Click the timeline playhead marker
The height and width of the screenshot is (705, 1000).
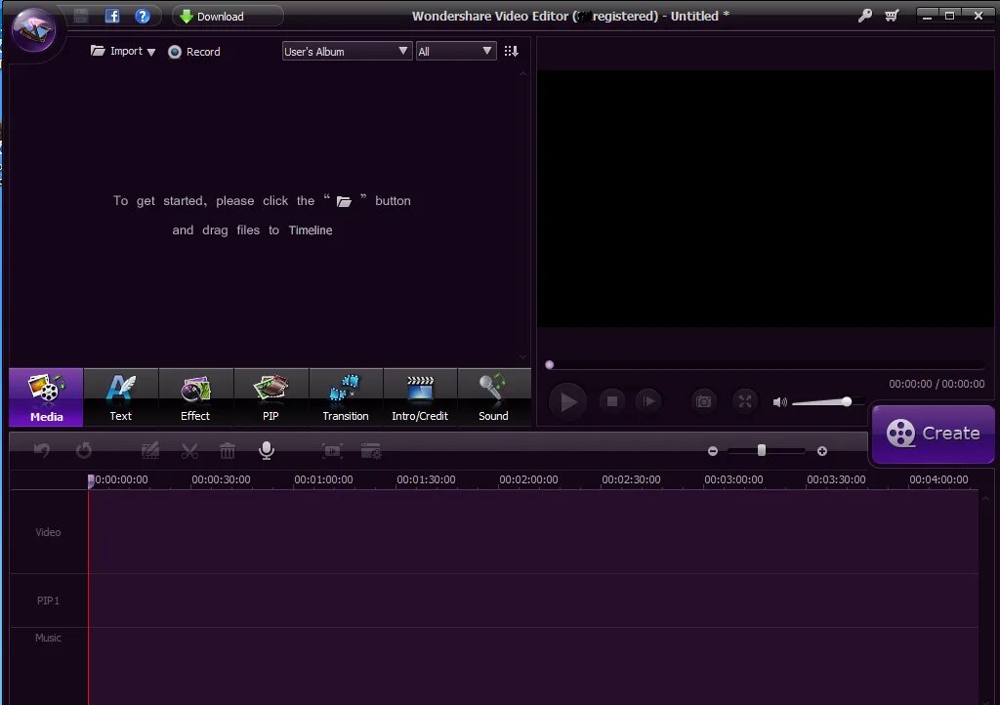91,480
